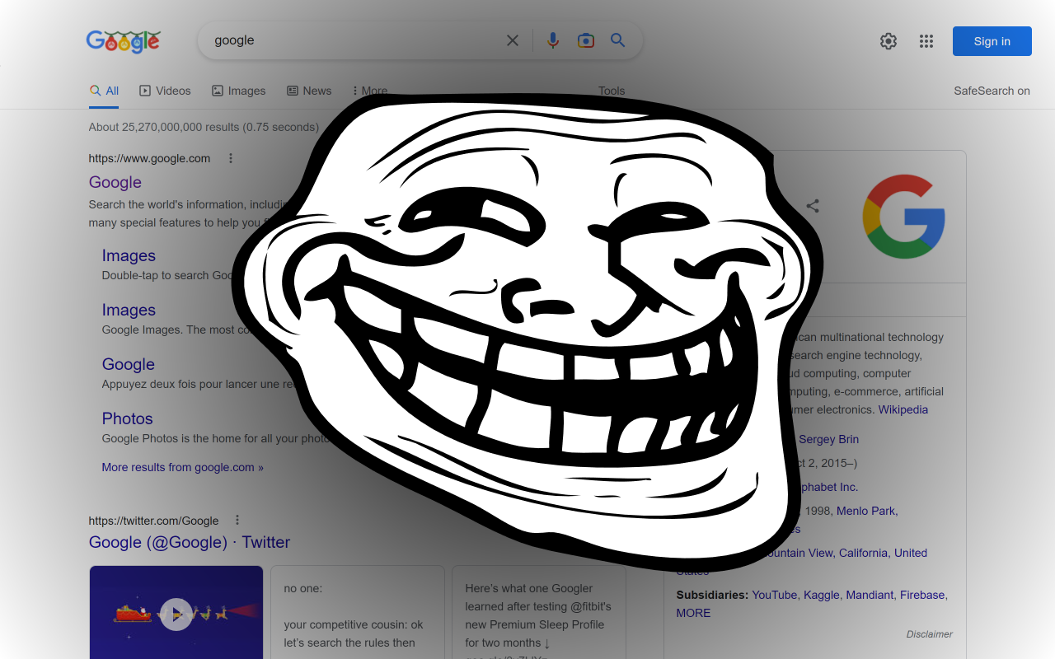Open the Kaggle subsidiary link
This screenshot has height=659, width=1055.
click(823, 595)
